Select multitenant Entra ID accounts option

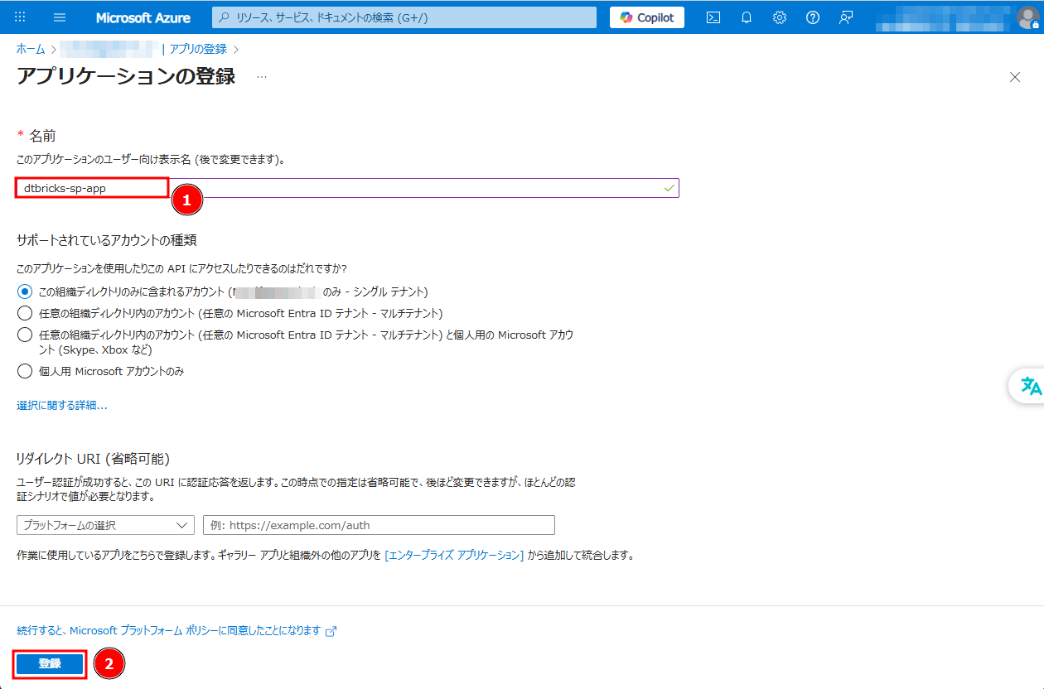point(25,313)
